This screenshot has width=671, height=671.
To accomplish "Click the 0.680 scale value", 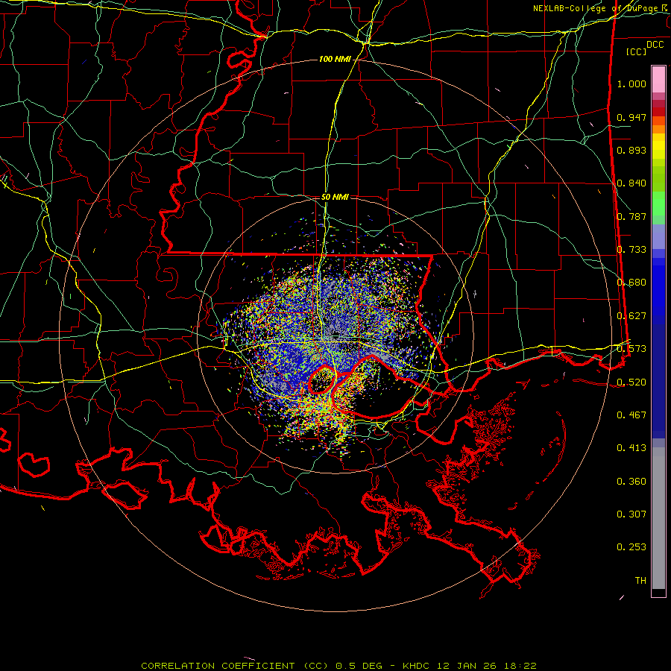I will 631,283.
